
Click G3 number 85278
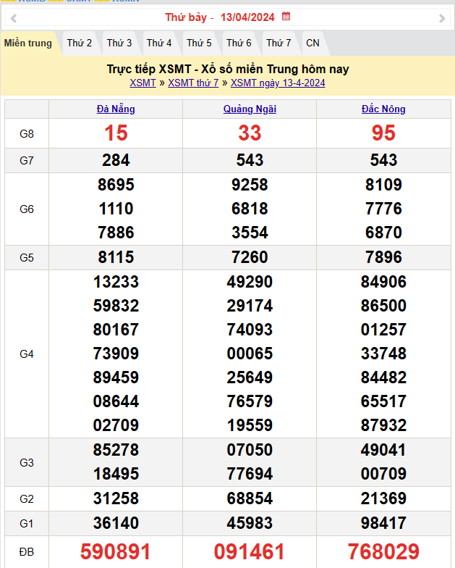(116, 450)
